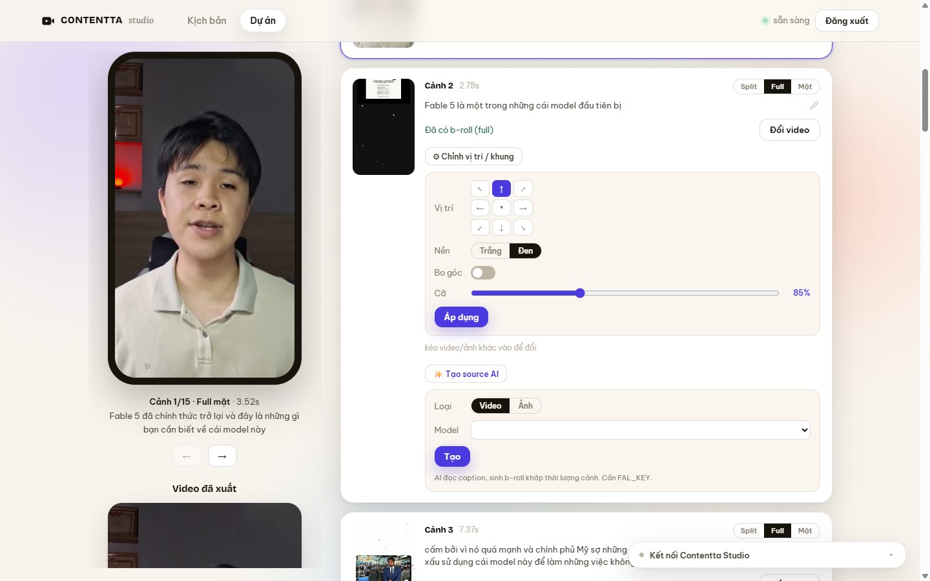Open the Model dropdown

tap(641, 430)
